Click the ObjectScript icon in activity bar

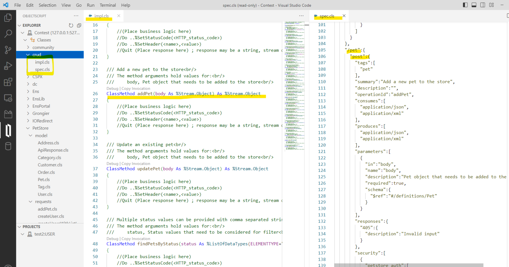(8, 130)
